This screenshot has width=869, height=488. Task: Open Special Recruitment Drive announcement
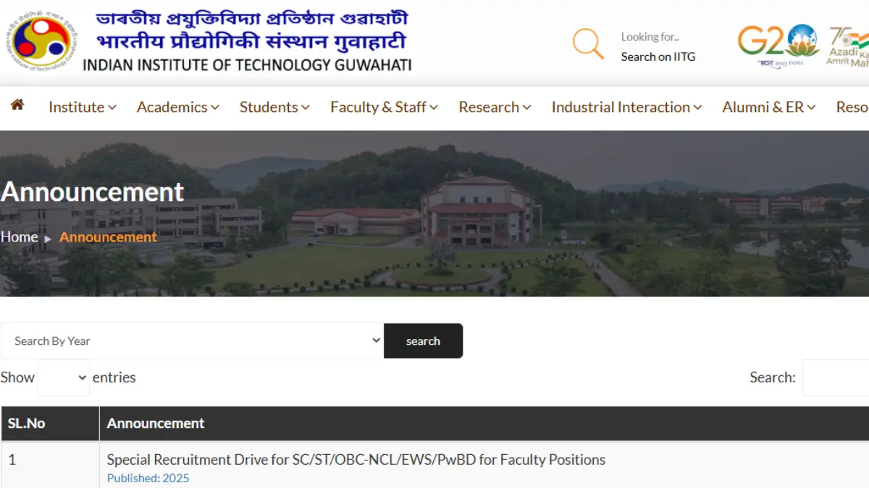(x=356, y=460)
